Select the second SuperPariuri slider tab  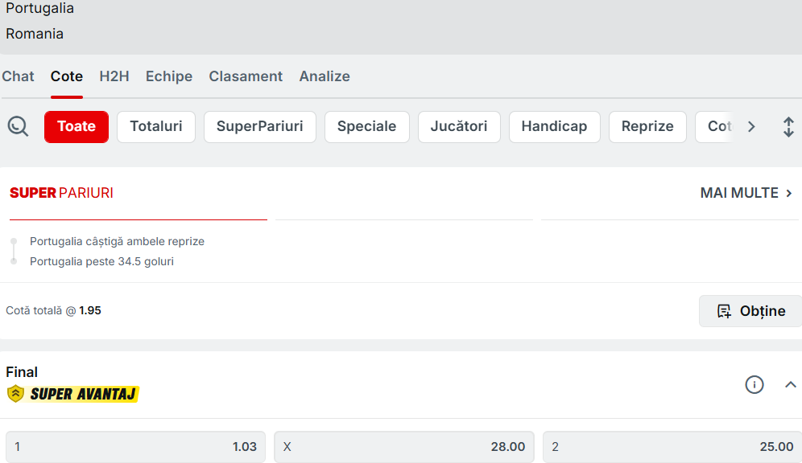point(403,219)
